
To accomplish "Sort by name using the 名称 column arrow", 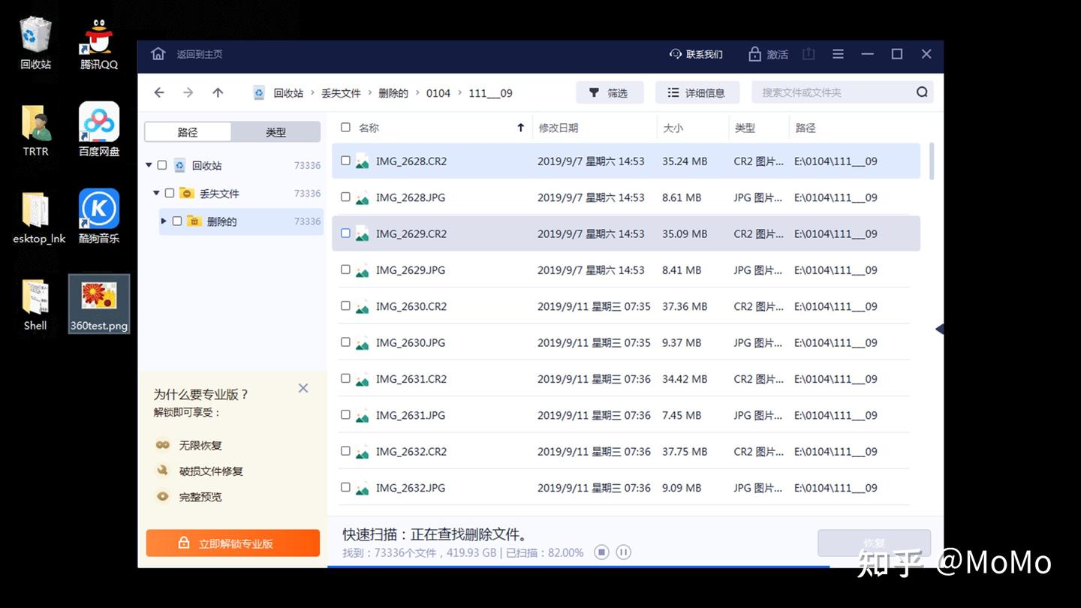I will point(520,128).
